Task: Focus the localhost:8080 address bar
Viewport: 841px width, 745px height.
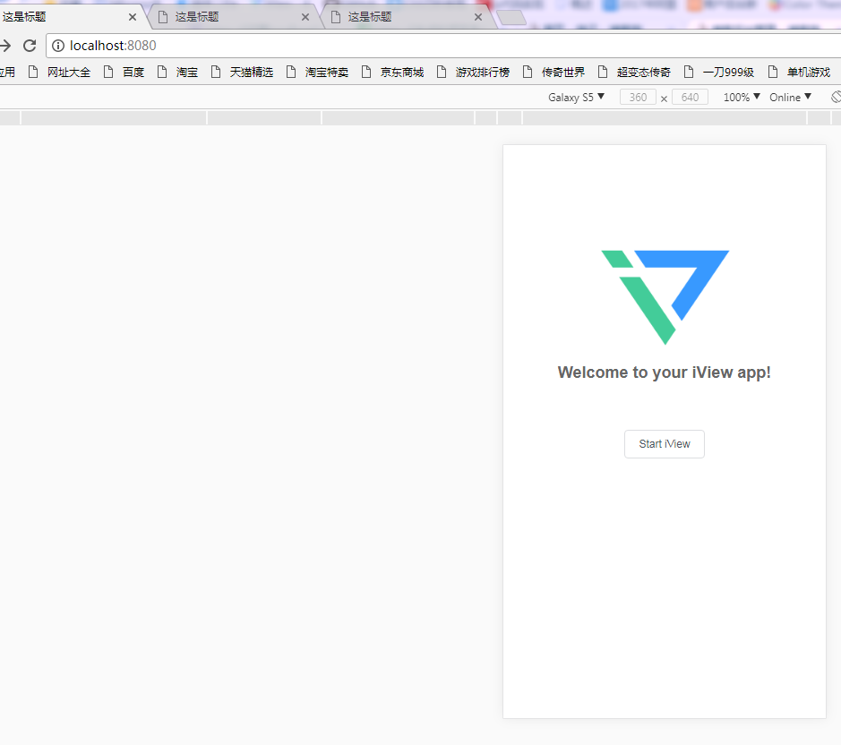Action: pyautogui.click(x=445, y=46)
